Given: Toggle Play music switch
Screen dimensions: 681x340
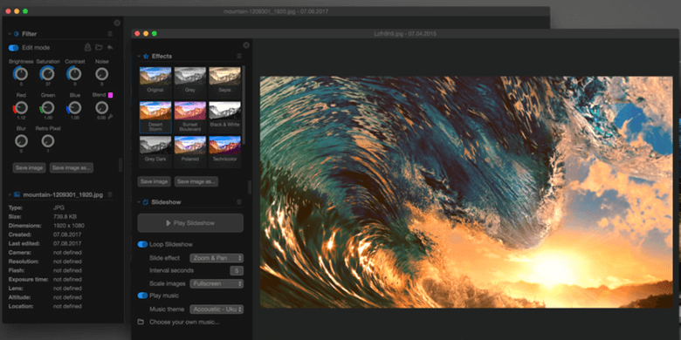Looking at the screenshot, I should coord(142,296).
